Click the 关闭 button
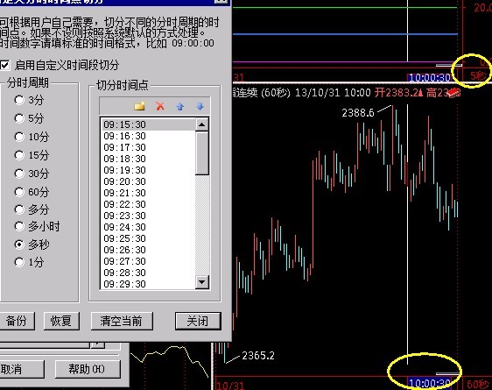Image resolution: width=492 pixels, height=390 pixels. (x=198, y=321)
